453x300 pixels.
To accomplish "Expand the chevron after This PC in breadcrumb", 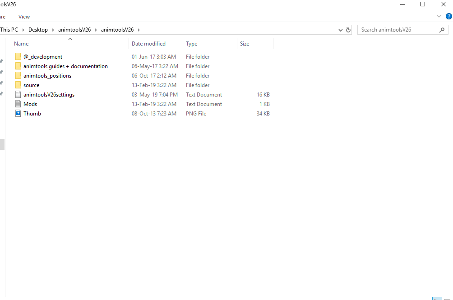I will (23, 30).
